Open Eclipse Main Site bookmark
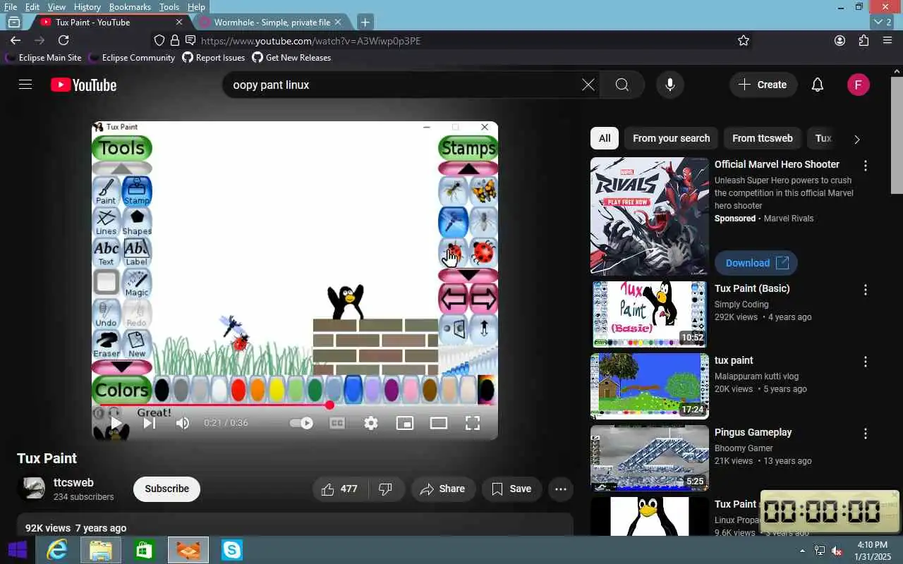Viewport: 903px width, 564px height. click(44, 58)
